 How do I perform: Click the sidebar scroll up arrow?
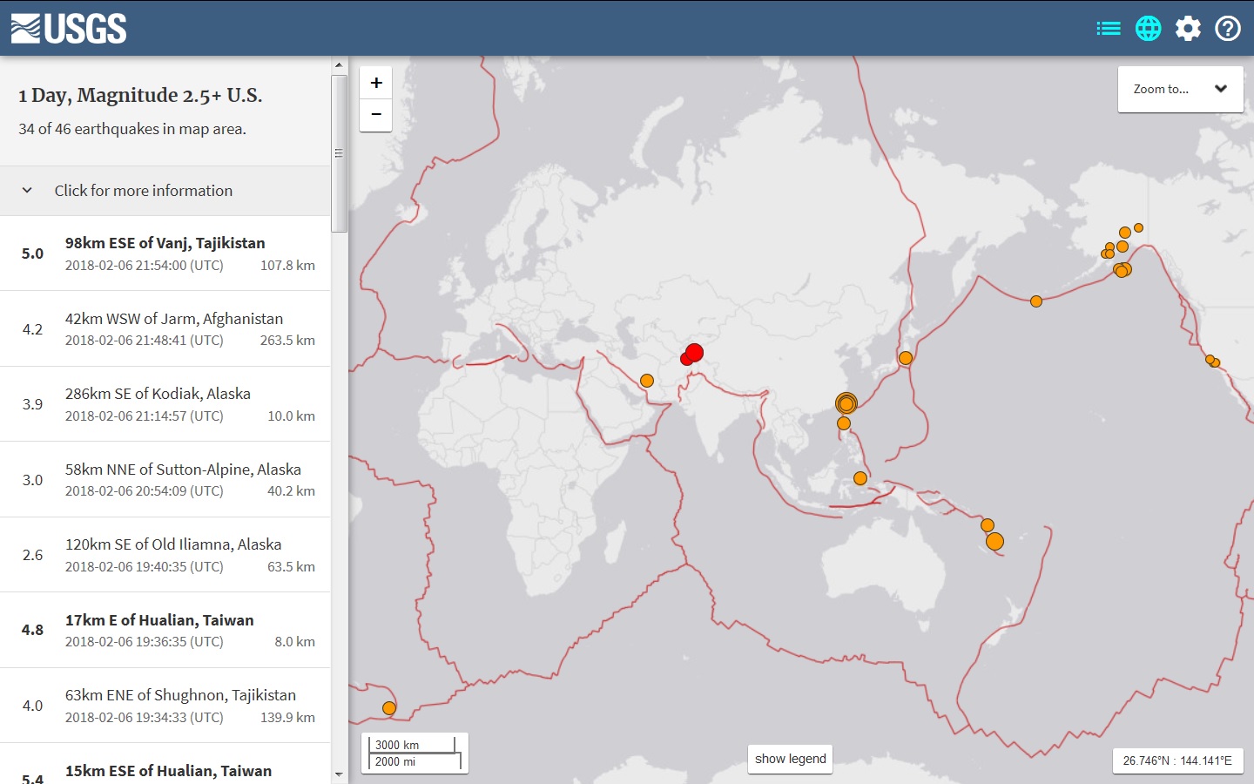point(340,65)
